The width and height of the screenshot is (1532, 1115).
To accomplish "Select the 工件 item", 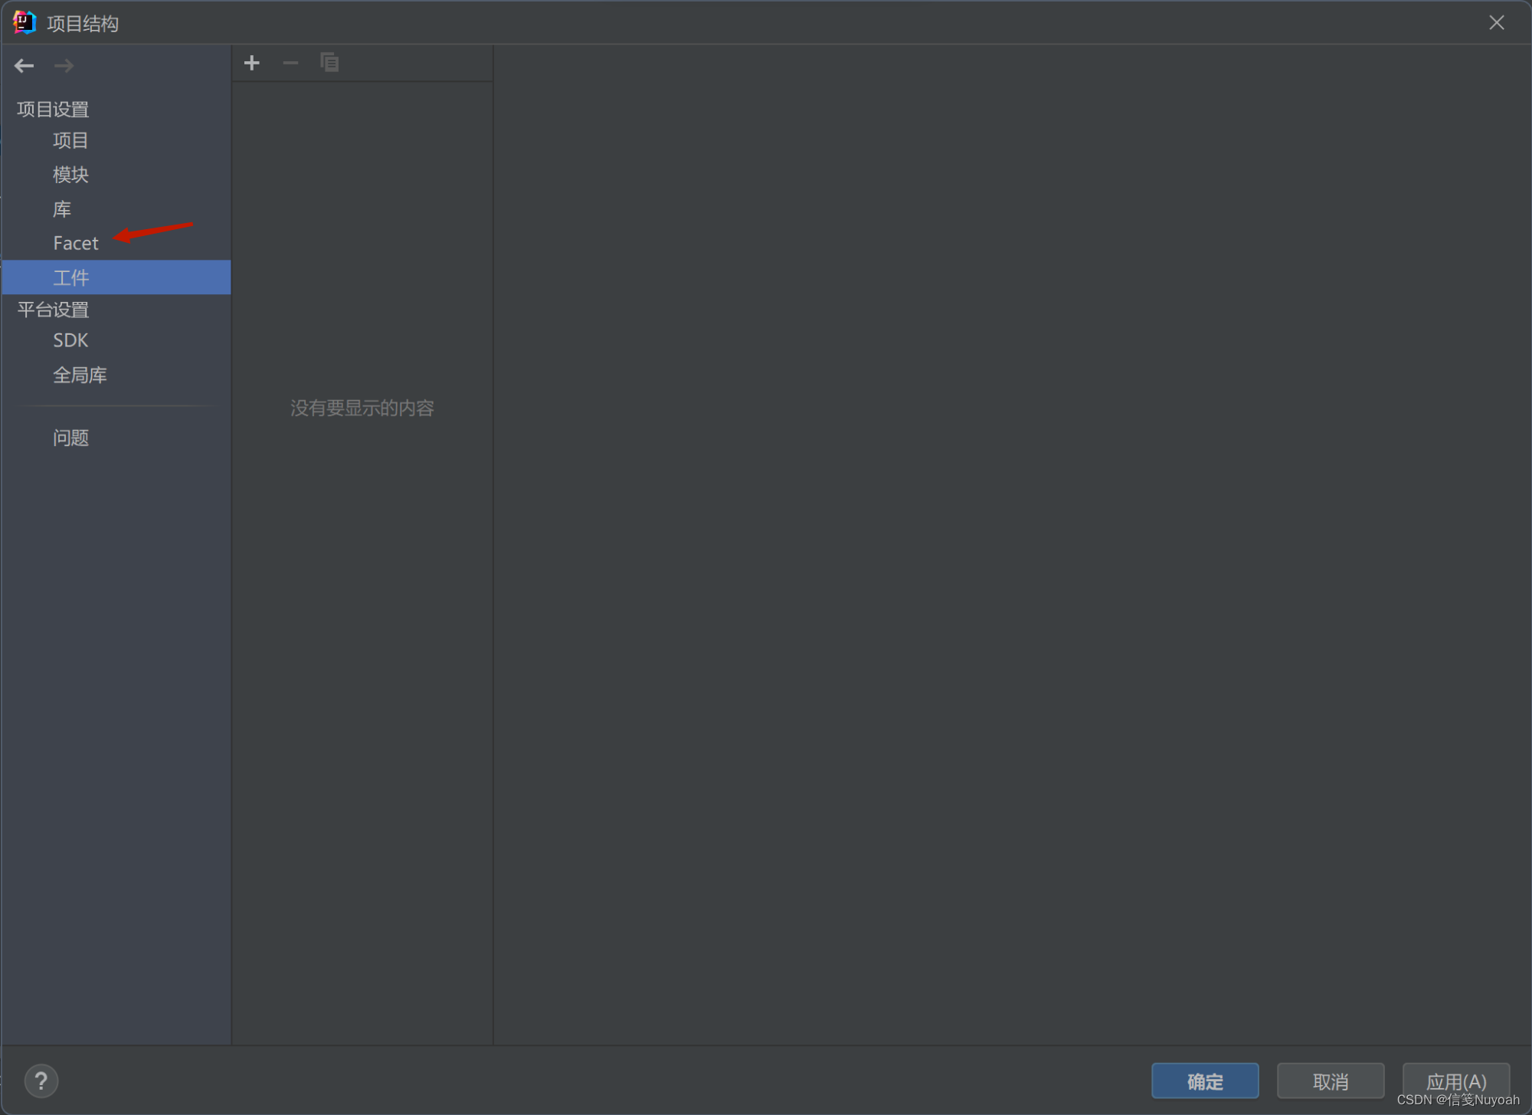I will 116,277.
